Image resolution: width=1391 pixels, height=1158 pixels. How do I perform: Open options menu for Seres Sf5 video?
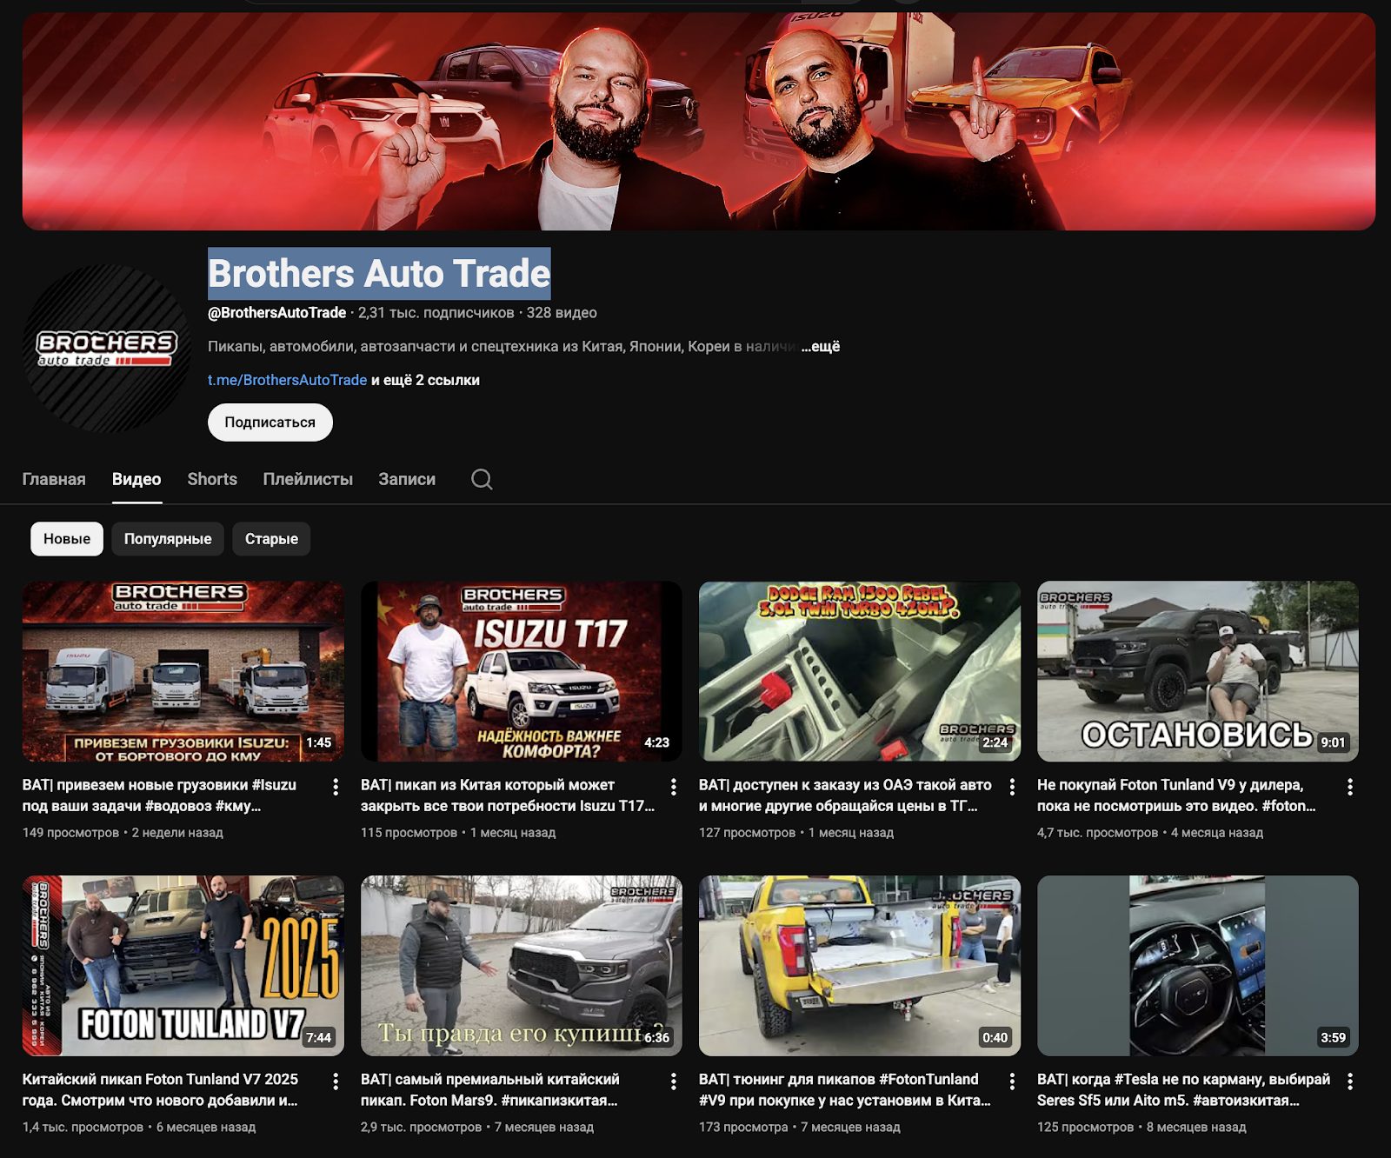pos(1350,1081)
